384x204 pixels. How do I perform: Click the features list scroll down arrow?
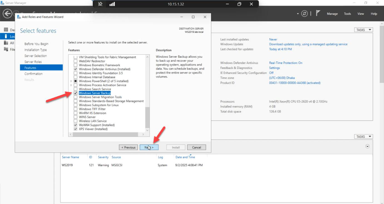pos(147,130)
